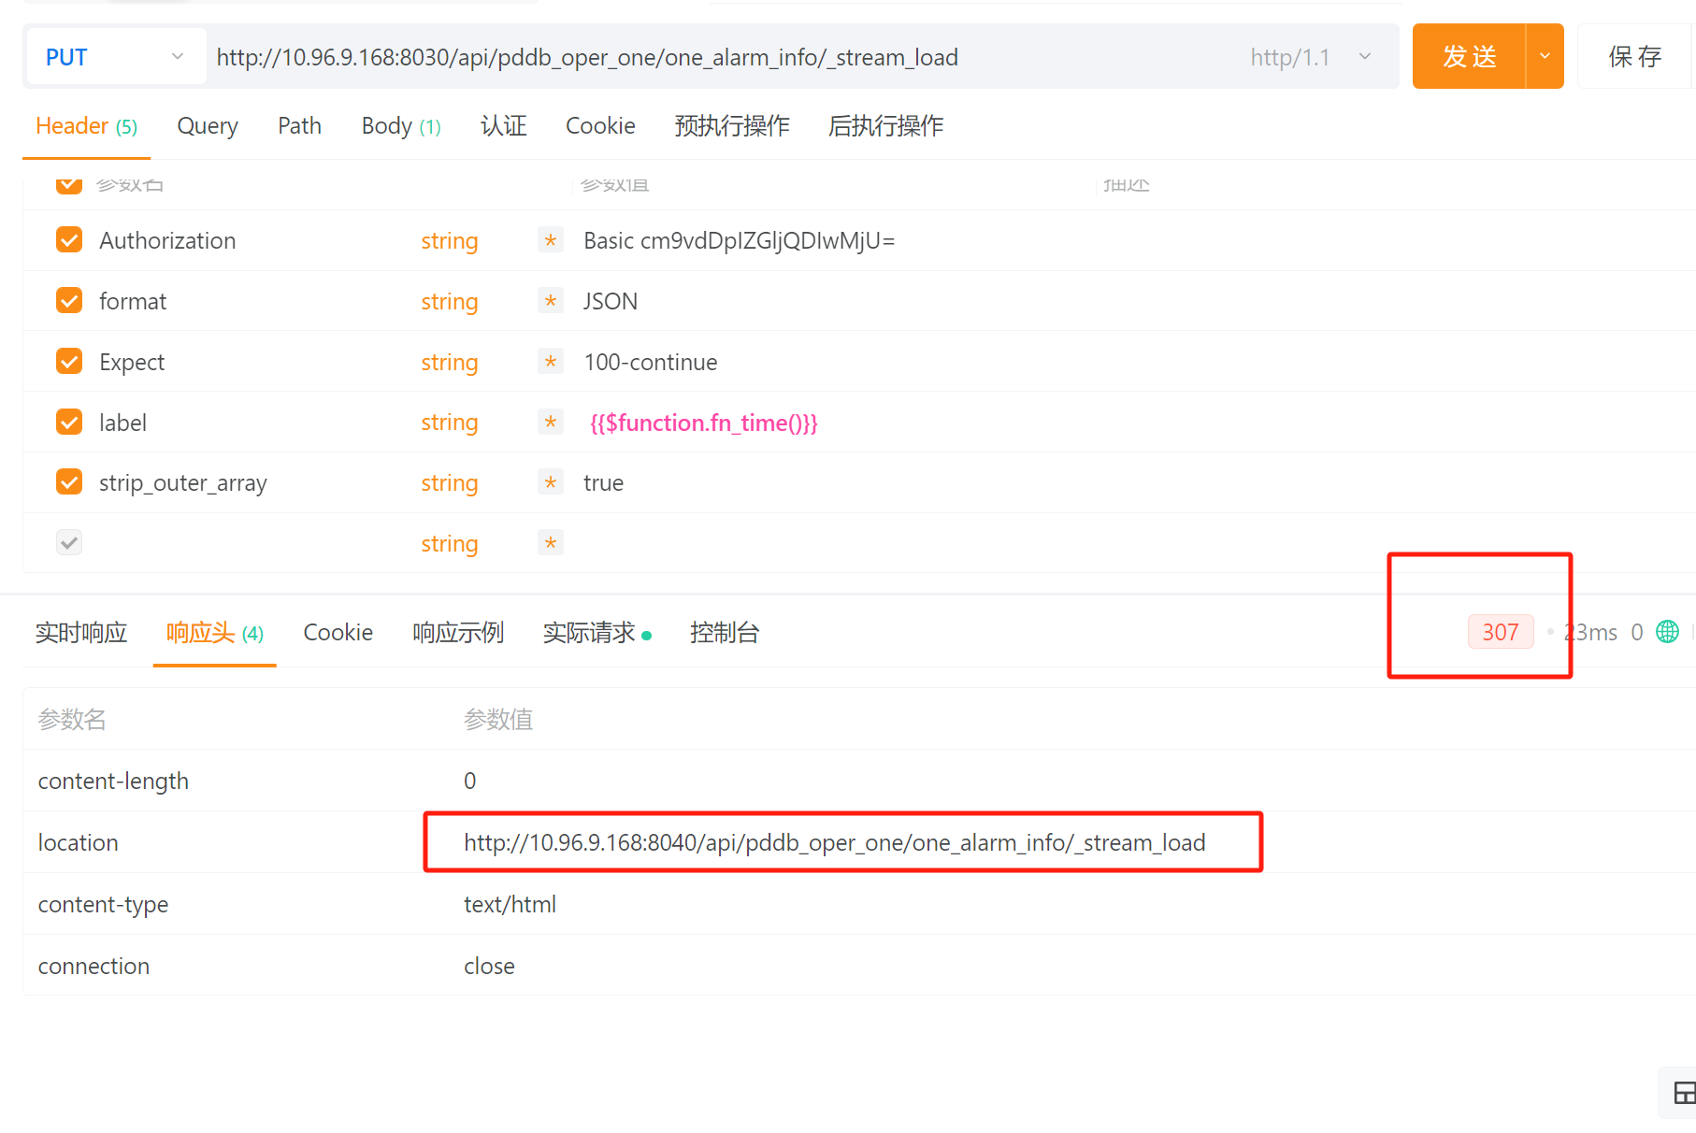Uncheck the label header checkbox
This screenshot has width=1696, height=1133.
pos(69,423)
